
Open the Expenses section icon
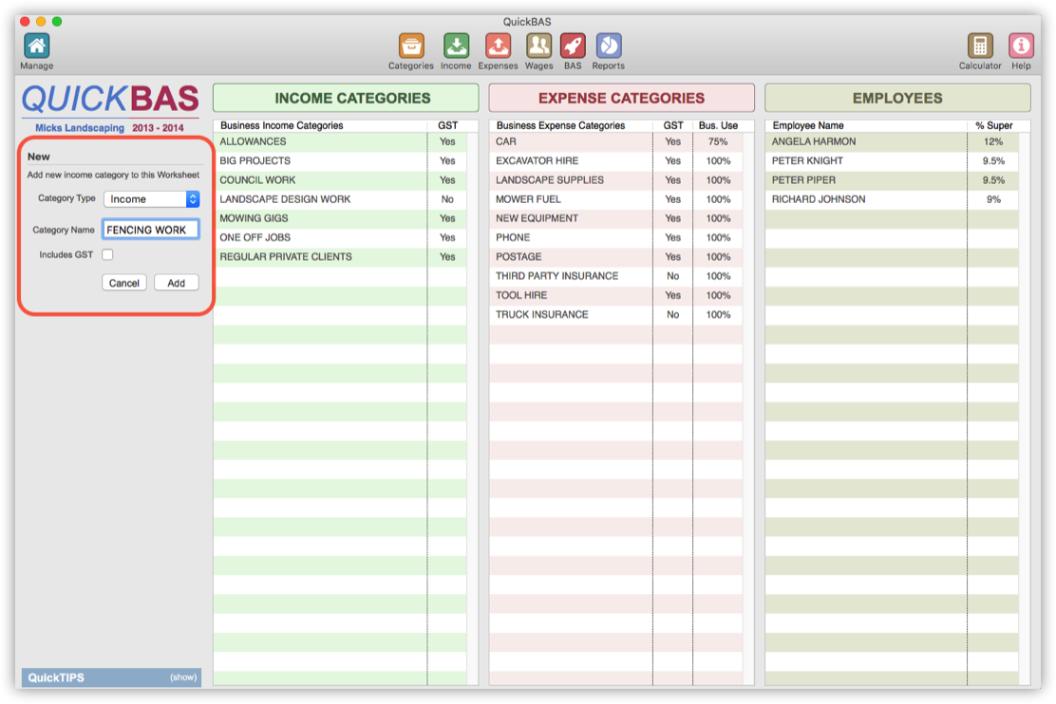pos(498,45)
